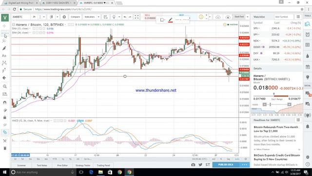Expand the chart style dropdown arrow
The image size is (312, 176).
pos(58,17)
